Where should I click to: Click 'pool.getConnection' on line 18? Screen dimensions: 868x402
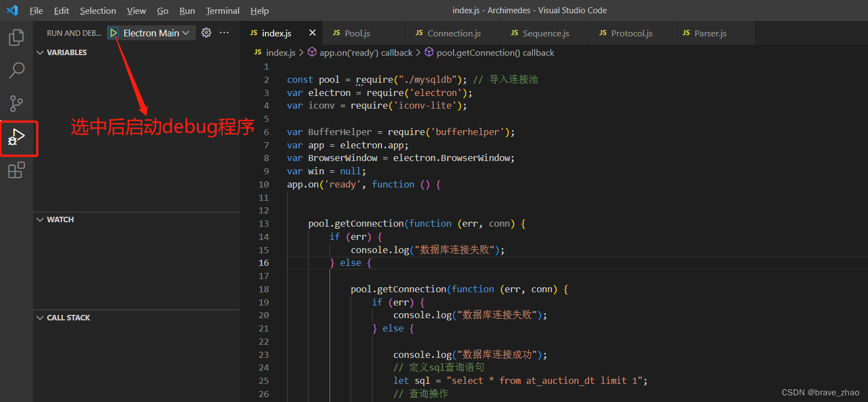[x=398, y=289]
